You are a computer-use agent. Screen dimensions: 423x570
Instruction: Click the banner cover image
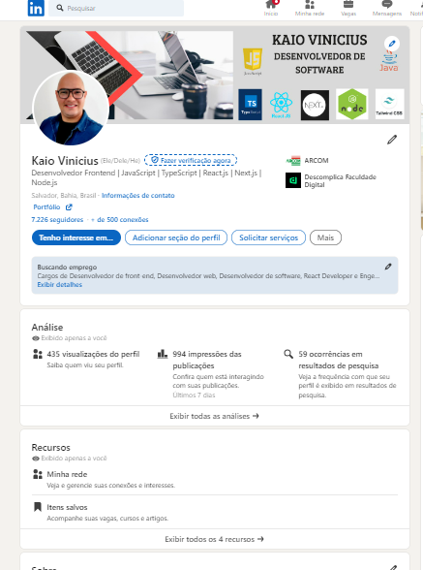click(215, 75)
